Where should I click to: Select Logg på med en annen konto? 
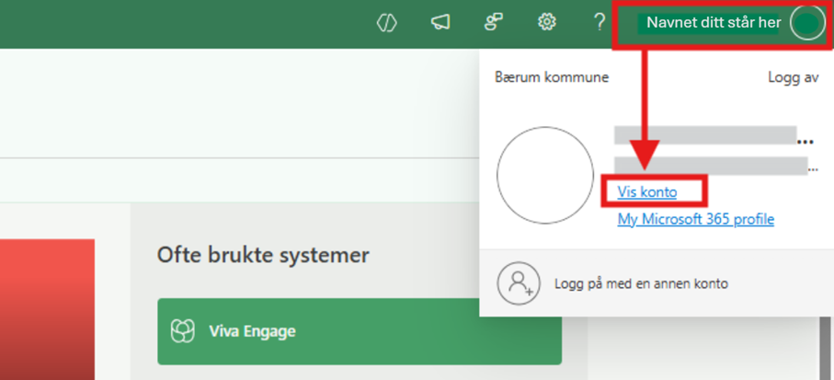tap(641, 283)
